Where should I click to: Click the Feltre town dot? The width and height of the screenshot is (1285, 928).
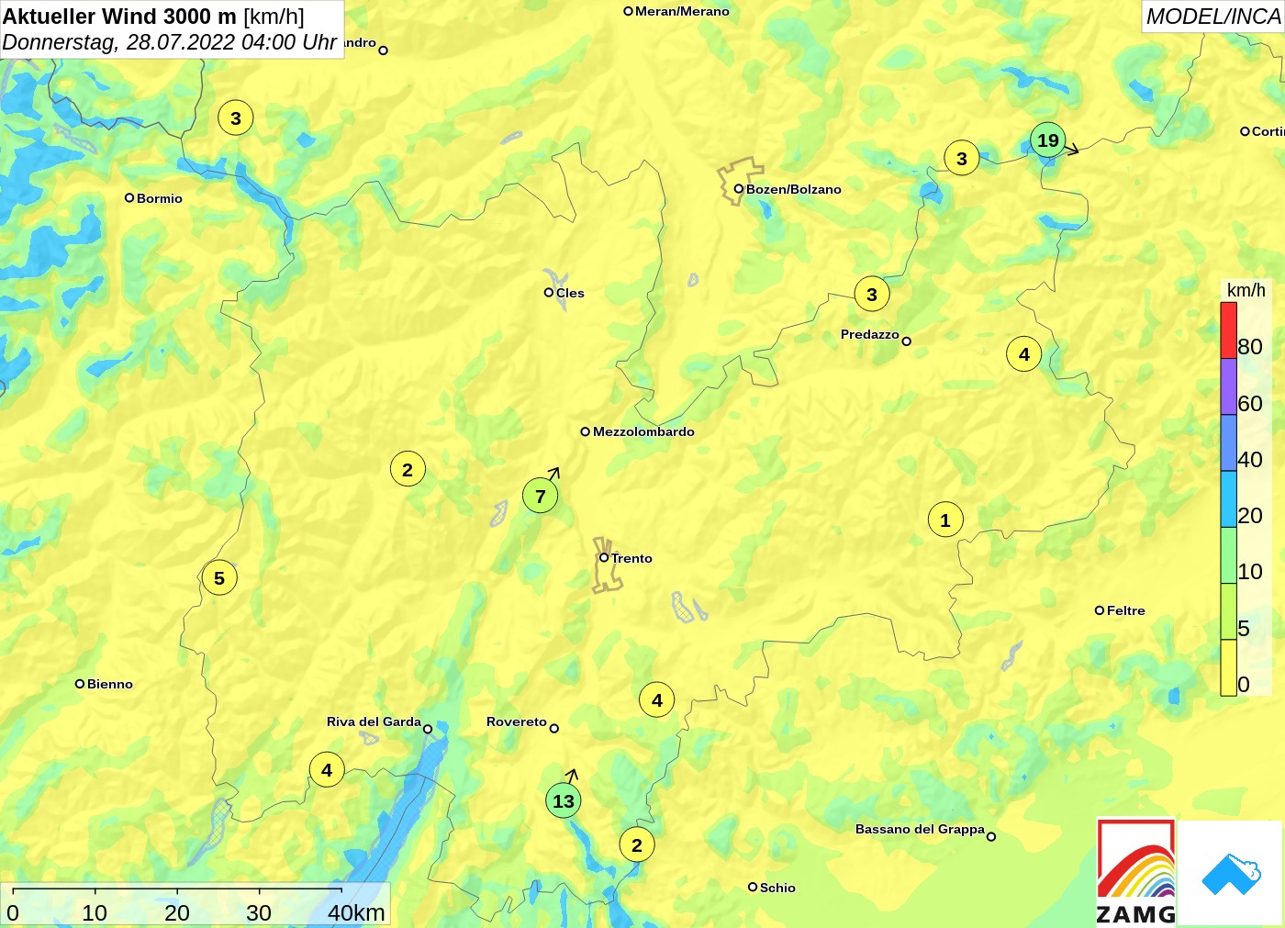[x=1100, y=610]
